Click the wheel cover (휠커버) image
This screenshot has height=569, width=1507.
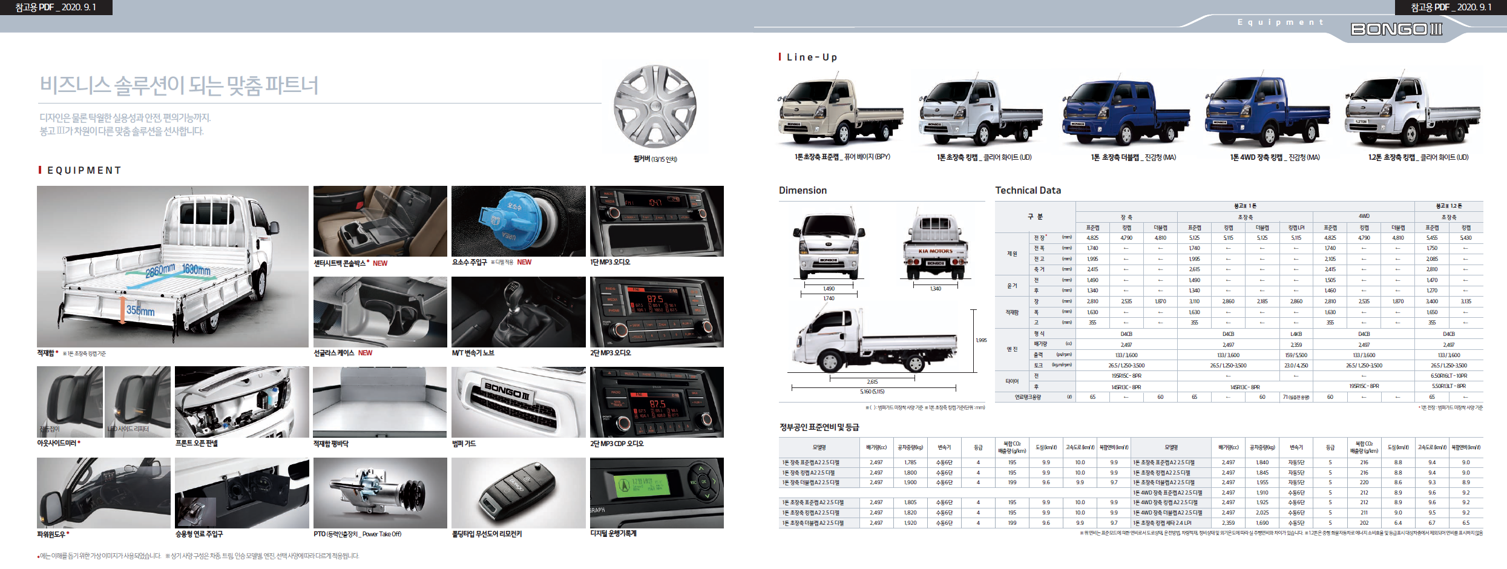pos(655,107)
